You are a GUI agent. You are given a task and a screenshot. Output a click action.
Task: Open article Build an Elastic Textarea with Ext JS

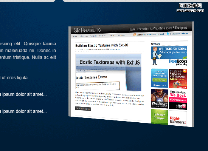[102, 45]
